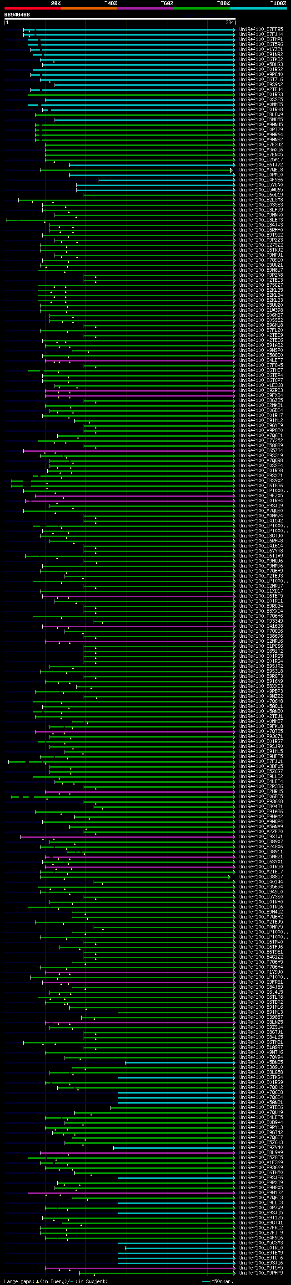The height and width of the screenshot is (1285, 291).
Task: Select the UniRef100_Q1XD17 label
Action: click(261, 591)
